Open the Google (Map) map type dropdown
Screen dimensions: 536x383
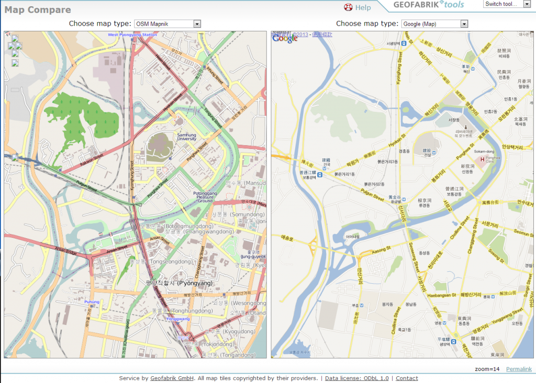[434, 24]
